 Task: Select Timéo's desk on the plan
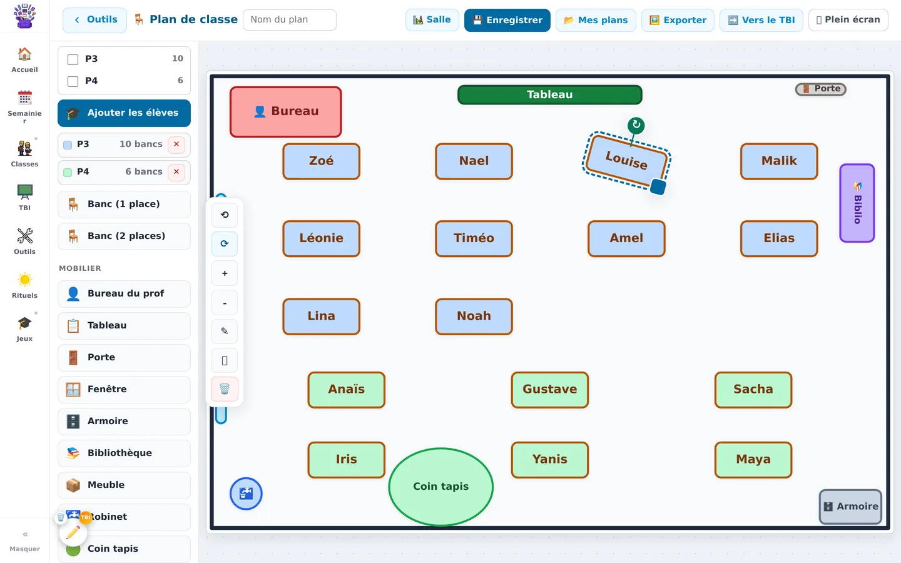click(x=474, y=238)
